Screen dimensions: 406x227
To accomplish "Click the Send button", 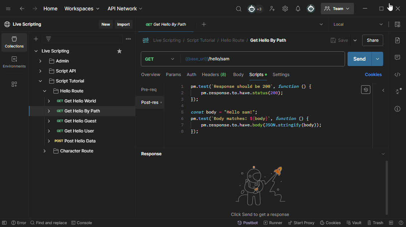I will [359, 59].
